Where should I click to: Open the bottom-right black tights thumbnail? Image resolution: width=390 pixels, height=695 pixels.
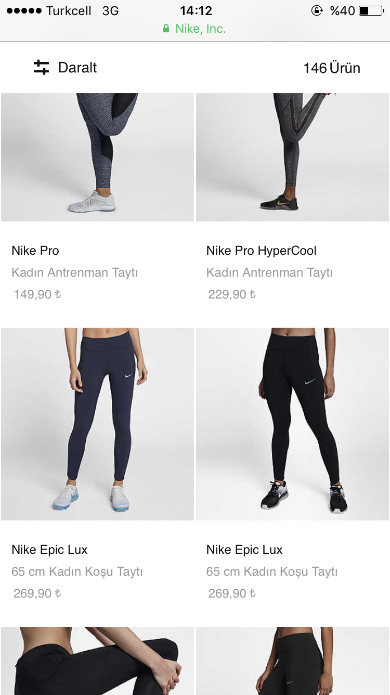point(292,661)
